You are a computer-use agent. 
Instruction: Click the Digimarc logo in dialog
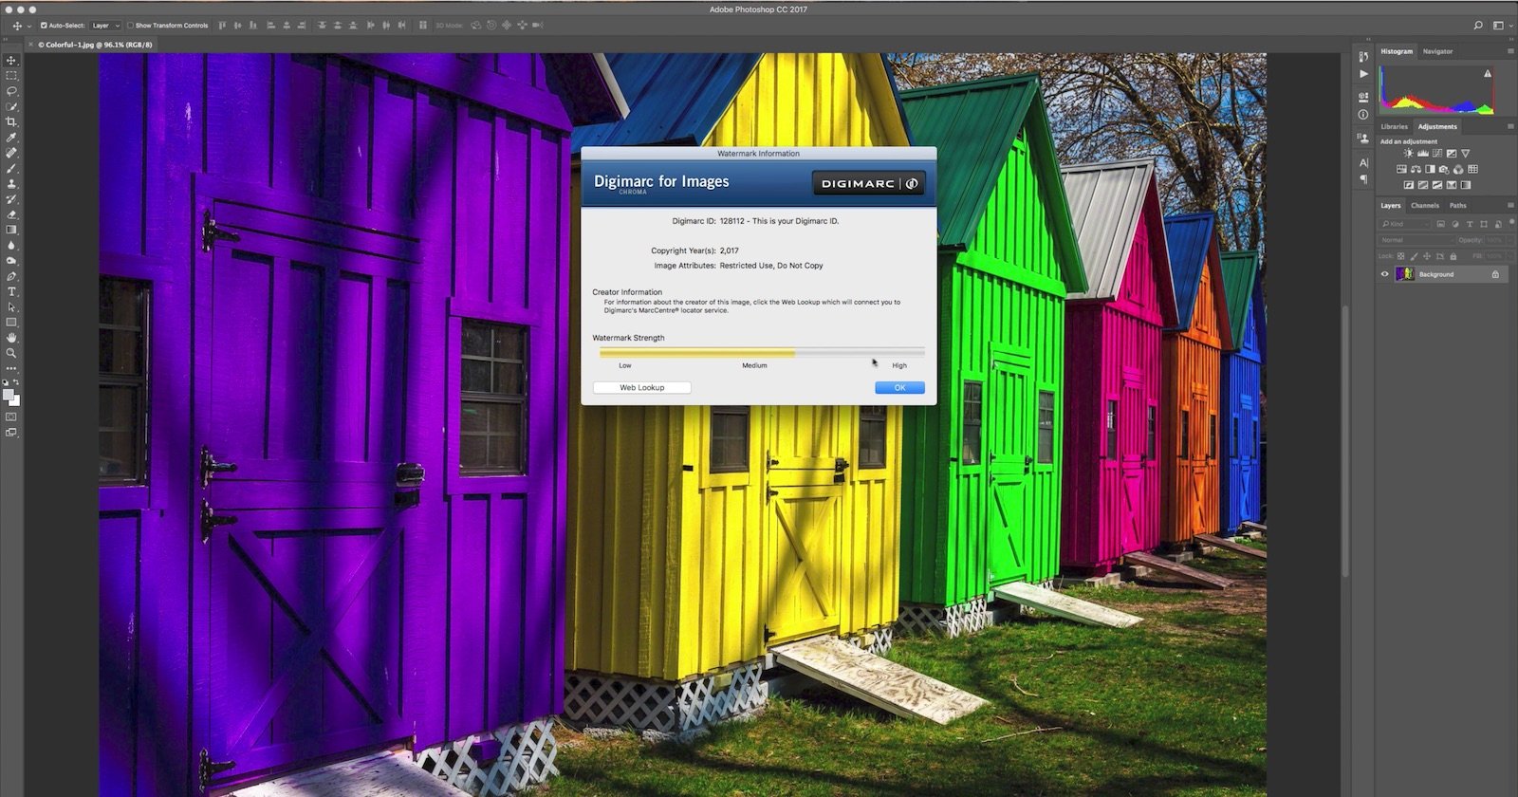point(868,183)
